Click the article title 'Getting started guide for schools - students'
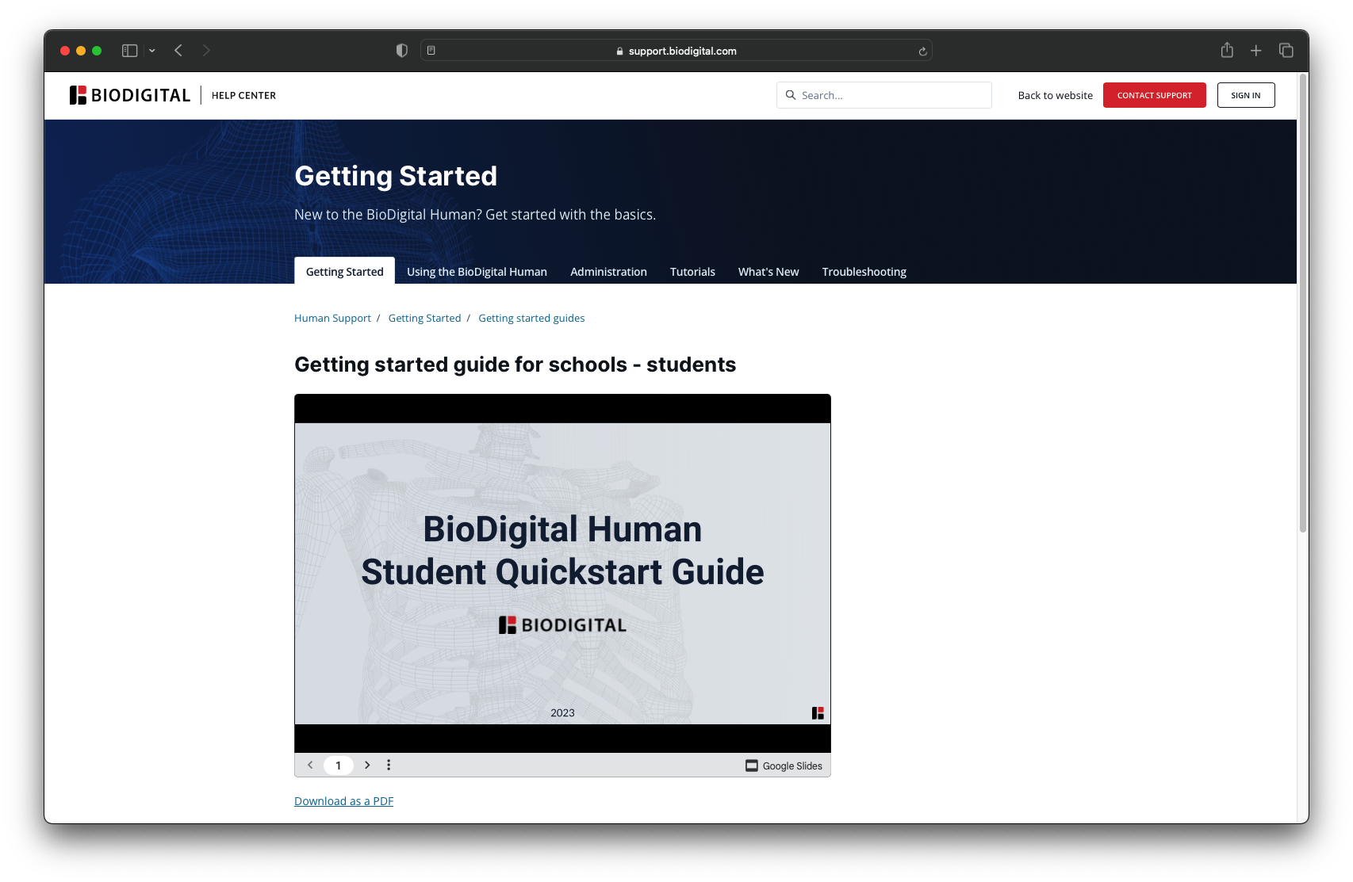1353x882 pixels. (x=515, y=365)
